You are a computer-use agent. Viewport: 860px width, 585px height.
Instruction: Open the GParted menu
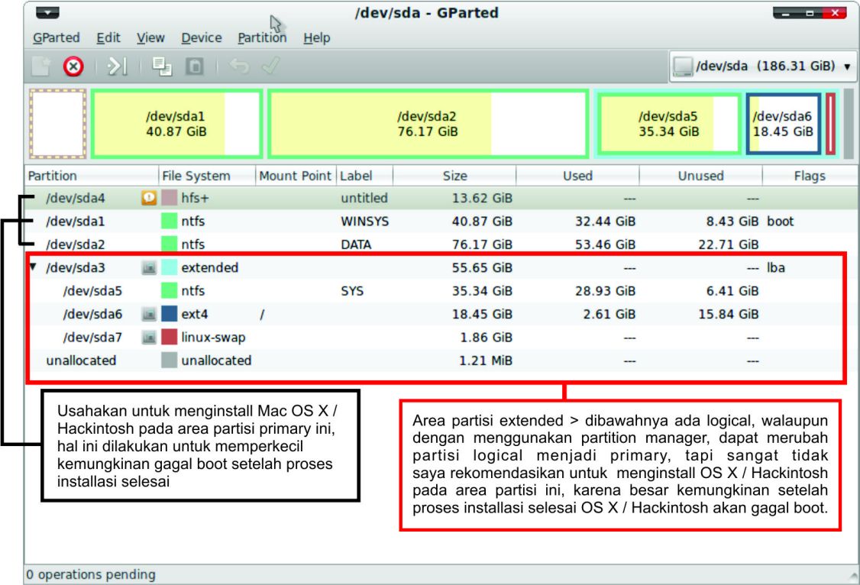pyautogui.click(x=56, y=38)
